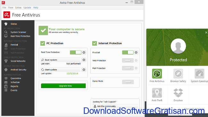Open the Extras menu
Screen dimensions: 208x117
[x=18, y=8]
